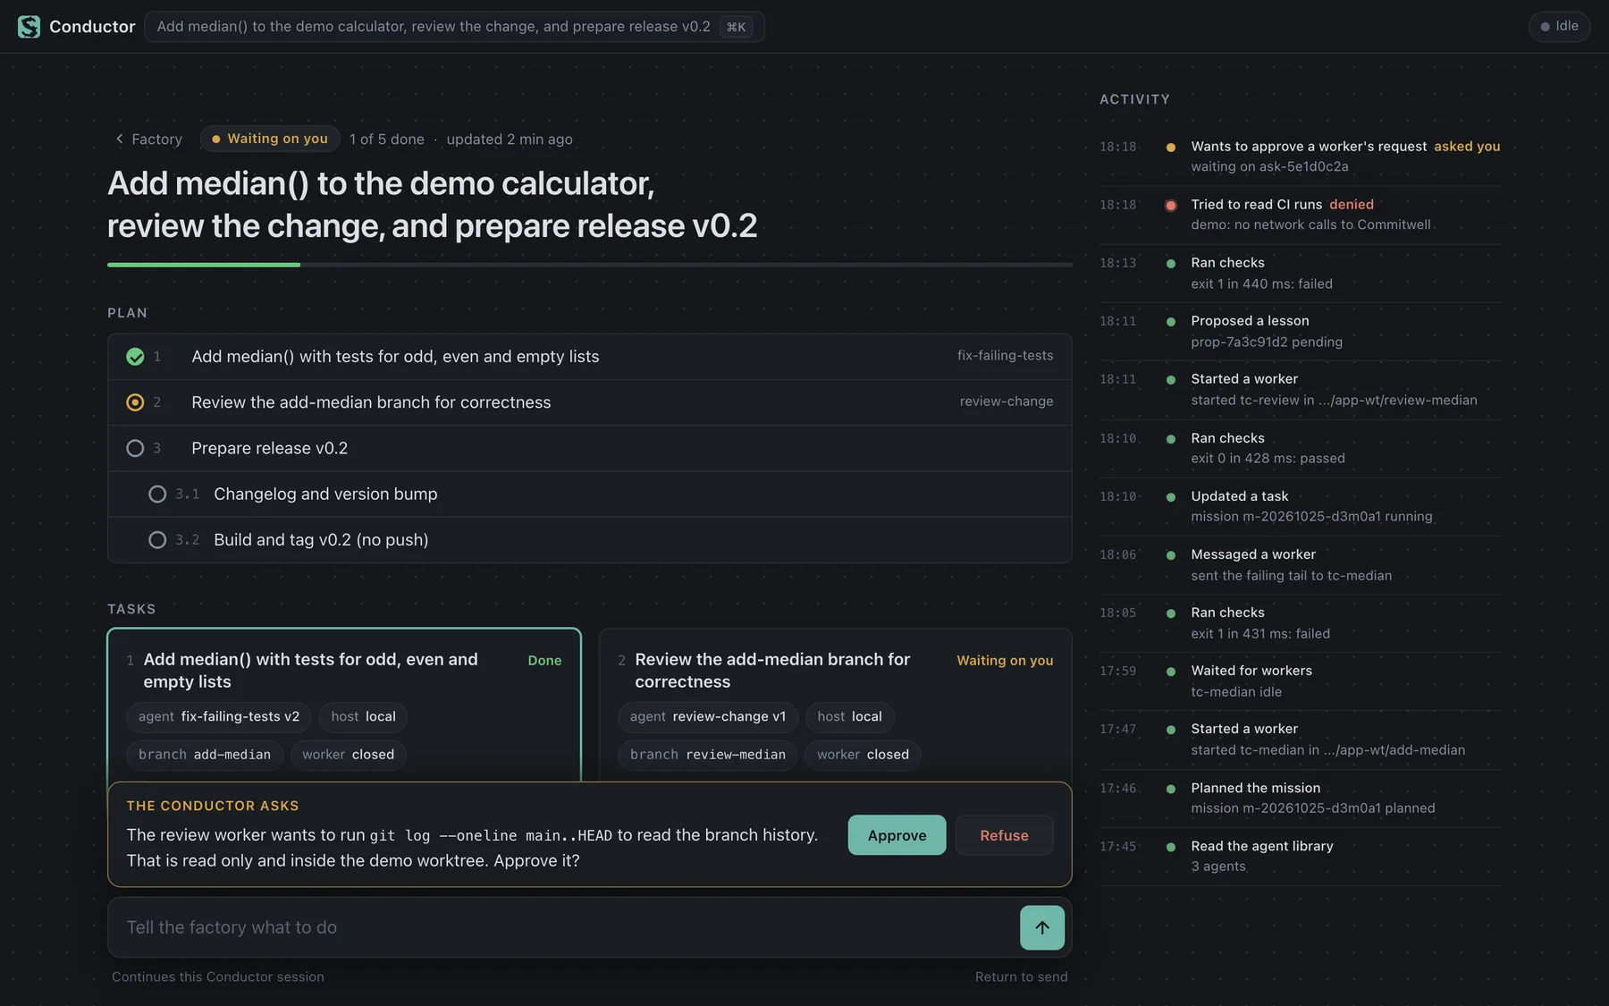Click circle for Changelog and version bump
This screenshot has height=1006, width=1609.
(157, 494)
